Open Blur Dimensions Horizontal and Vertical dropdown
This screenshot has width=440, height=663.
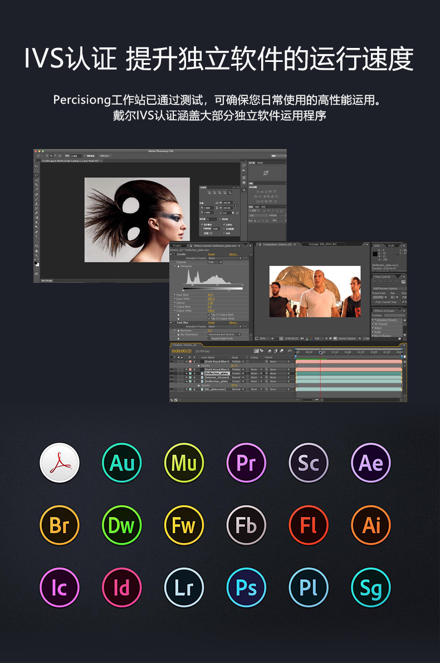coord(224,335)
